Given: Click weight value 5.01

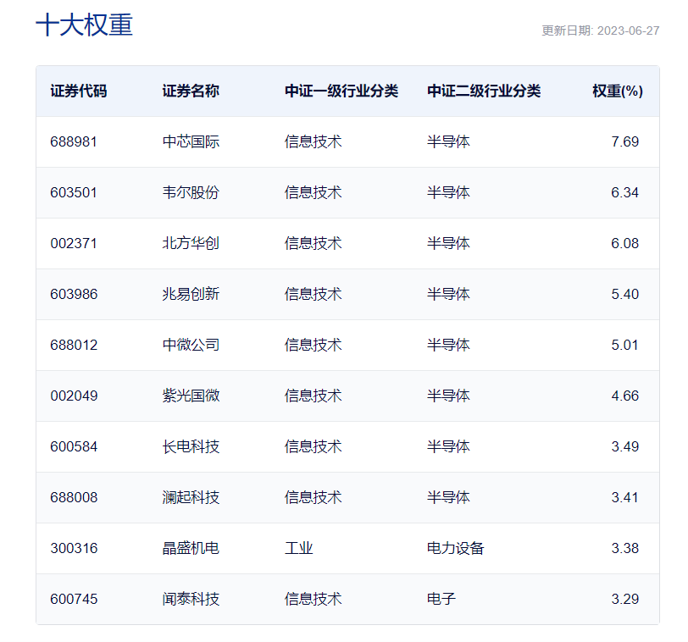Looking at the screenshot, I should coord(625,346).
